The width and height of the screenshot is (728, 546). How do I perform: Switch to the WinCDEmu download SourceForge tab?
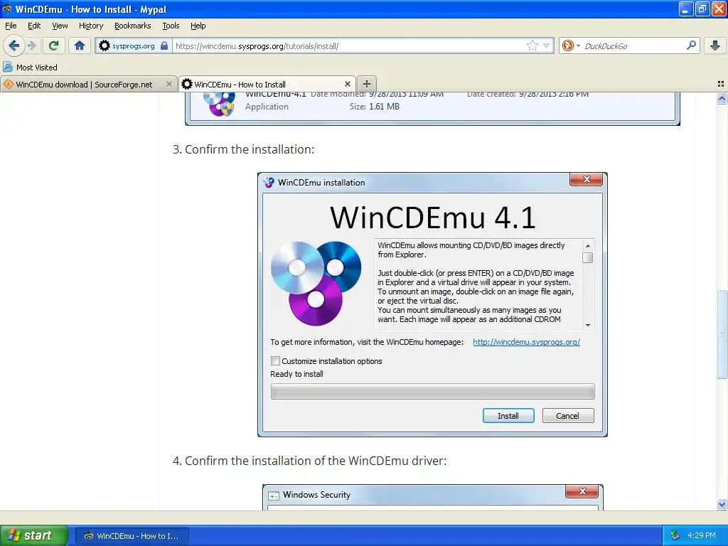point(84,85)
